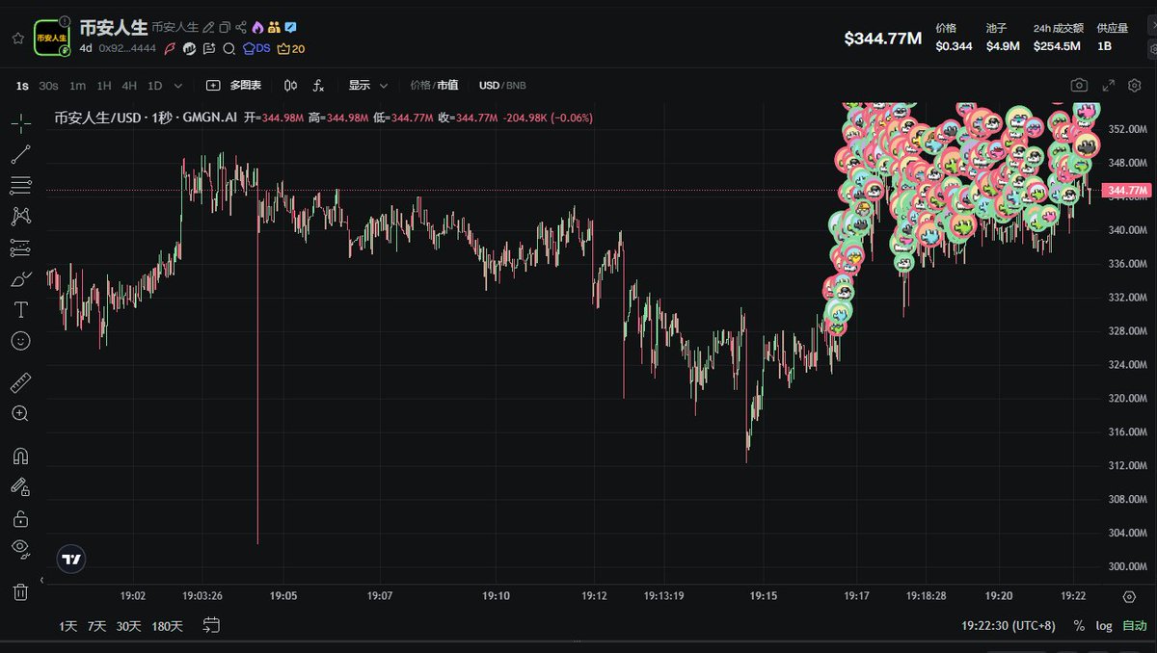Switch chart to 价格 price mode
Viewport: 1157px width, 653px height.
click(x=419, y=86)
